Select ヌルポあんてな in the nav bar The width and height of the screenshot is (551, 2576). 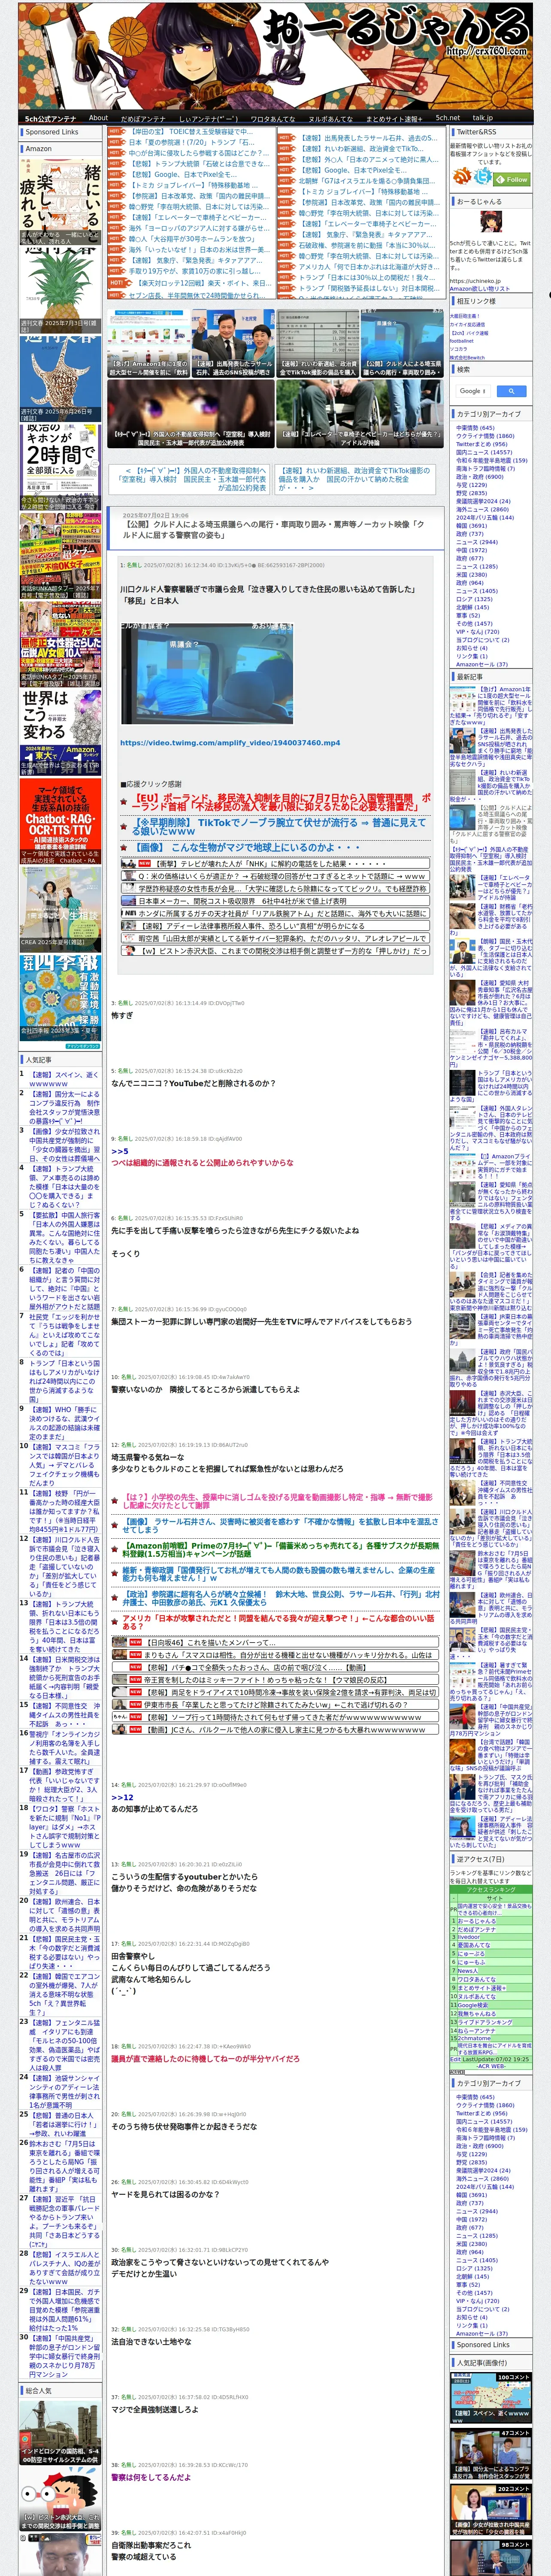point(330,118)
